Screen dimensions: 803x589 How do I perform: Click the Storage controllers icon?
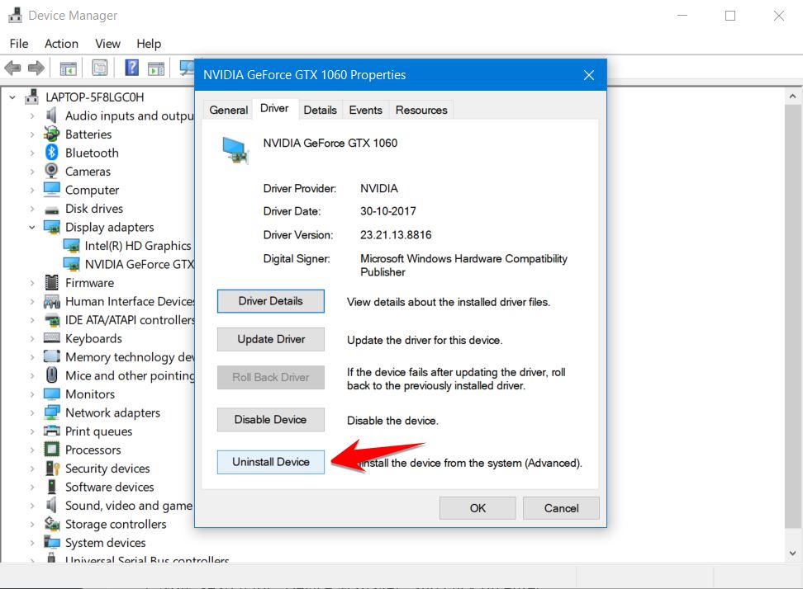click(52, 524)
